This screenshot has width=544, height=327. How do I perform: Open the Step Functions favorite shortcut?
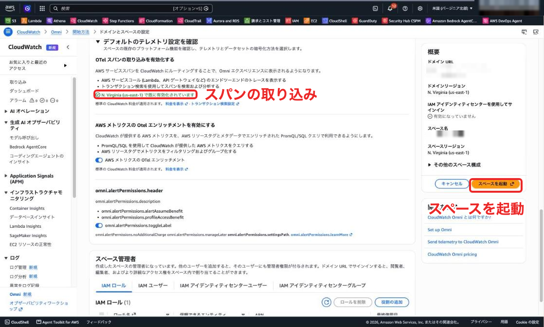(x=118, y=21)
